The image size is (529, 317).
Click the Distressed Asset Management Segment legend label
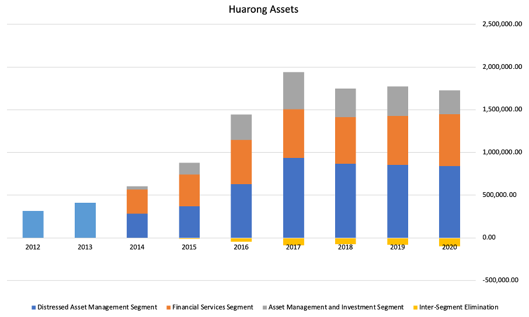pos(97,307)
